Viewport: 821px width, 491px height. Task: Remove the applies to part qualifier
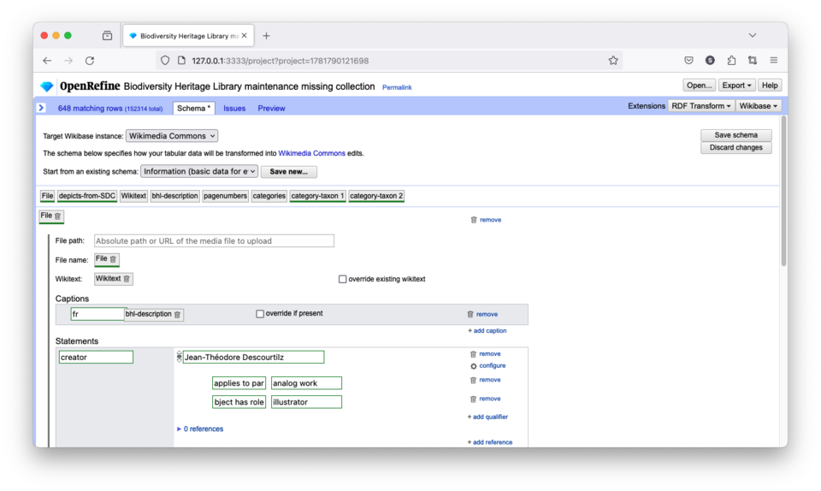(x=486, y=380)
